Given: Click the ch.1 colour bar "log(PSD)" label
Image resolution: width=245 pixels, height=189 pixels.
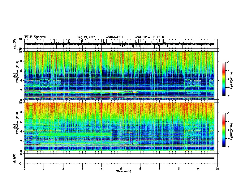Looking at the screenshot, I should [x=232, y=81].
